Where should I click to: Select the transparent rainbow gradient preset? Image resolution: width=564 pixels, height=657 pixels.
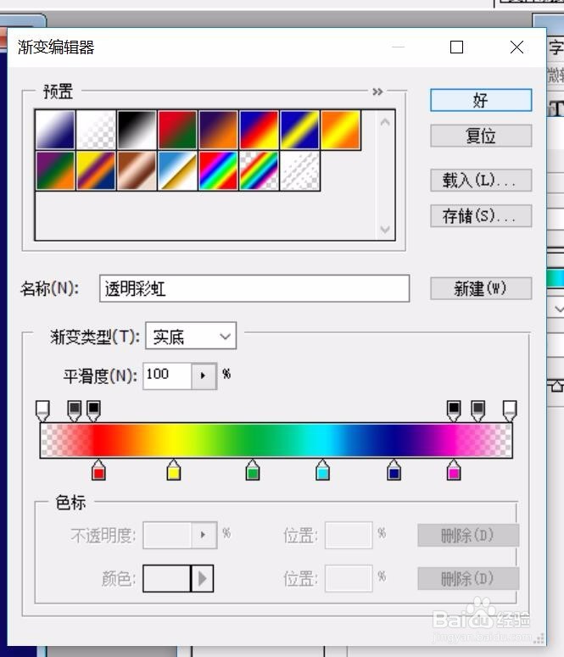click(260, 171)
